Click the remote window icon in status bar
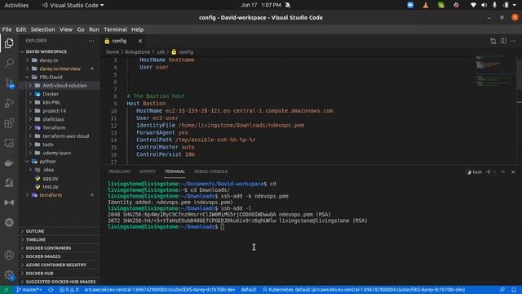 click(x=7, y=290)
